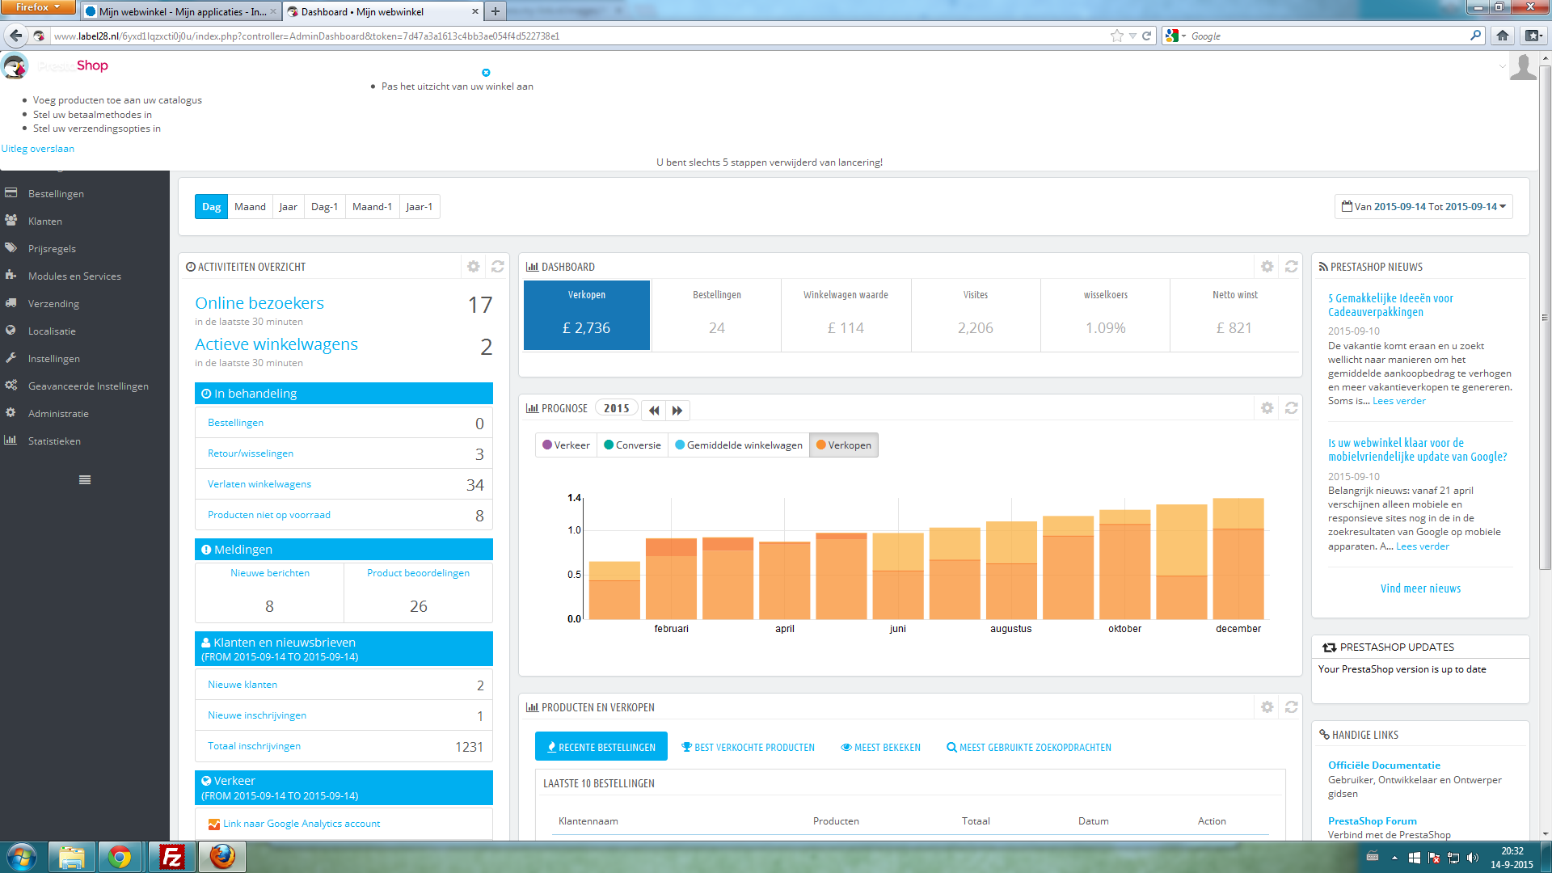Click the Producten en Verkopen refresh icon
Screen dimensions: 1552x873
pyautogui.click(x=1291, y=707)
